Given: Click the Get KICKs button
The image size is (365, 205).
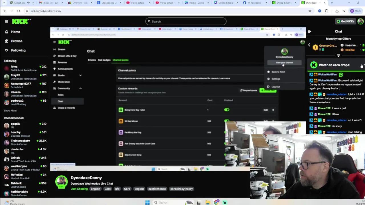Looking at the screenshot, I should point(345,21).
